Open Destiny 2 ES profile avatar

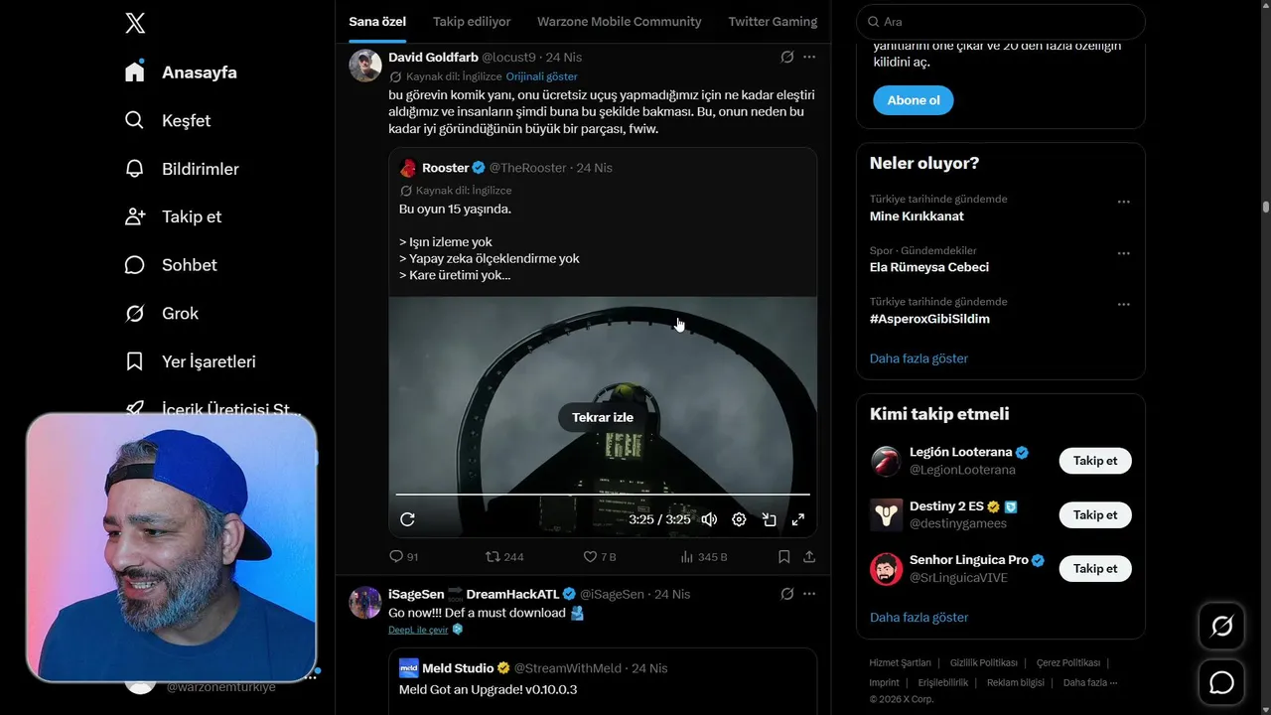(886, 514)
